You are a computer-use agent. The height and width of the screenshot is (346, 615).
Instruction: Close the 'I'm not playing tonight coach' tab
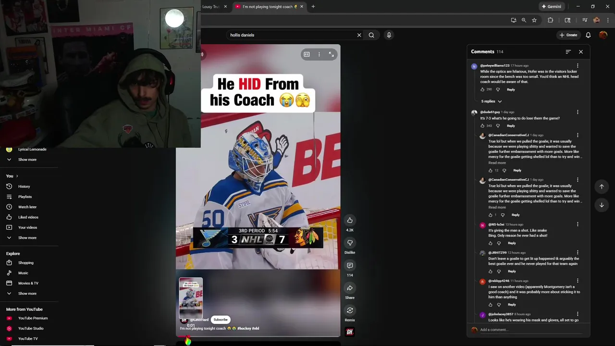coord(303,7)
